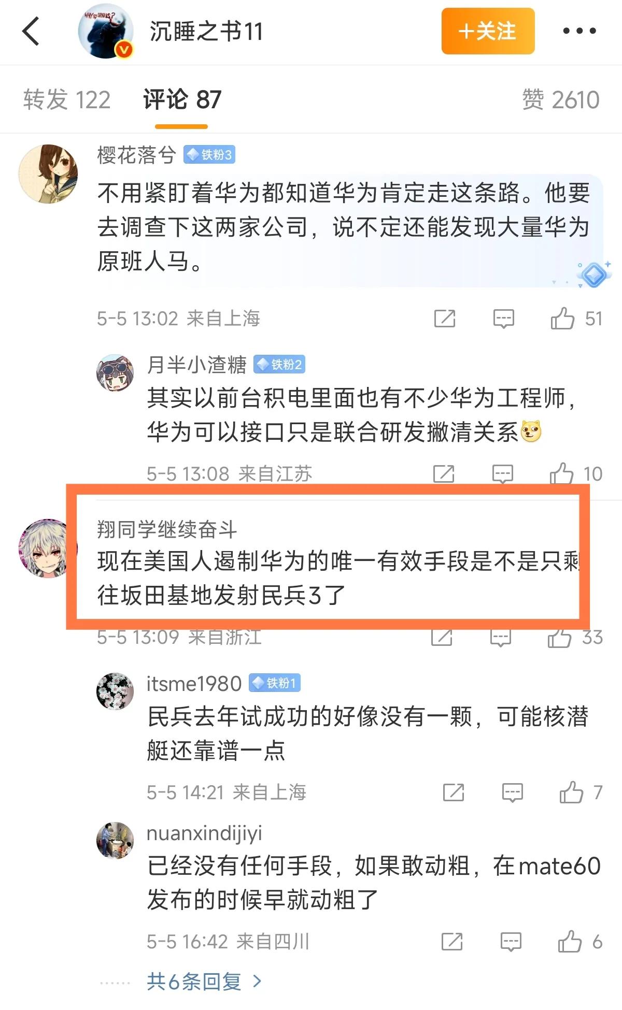Image resolution: width=622 pixels, height=1010 pixels.
Task: Reply to nuanxindijiyi via comment bubble icon
Action: click(511, 942)
